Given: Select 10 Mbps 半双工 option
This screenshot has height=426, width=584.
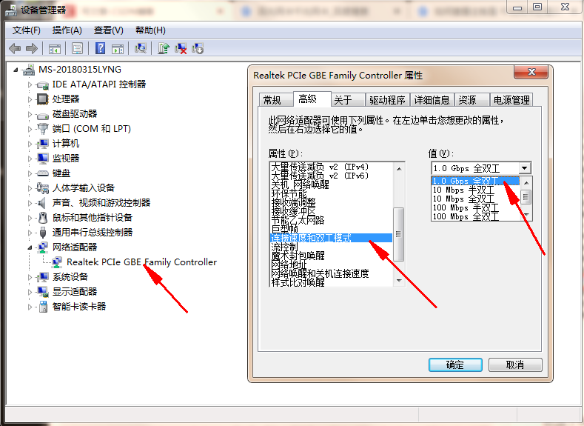Looking at the screenshot, I should click(475, 190).
